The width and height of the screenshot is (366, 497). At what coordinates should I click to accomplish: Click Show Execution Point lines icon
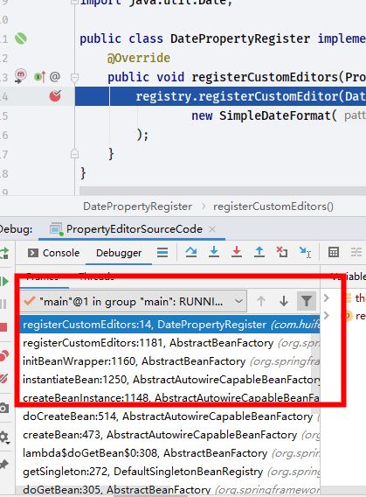[x=162, y=253]
